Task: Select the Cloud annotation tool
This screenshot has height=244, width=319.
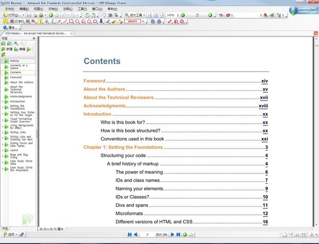Action: (x=95, y=21)
